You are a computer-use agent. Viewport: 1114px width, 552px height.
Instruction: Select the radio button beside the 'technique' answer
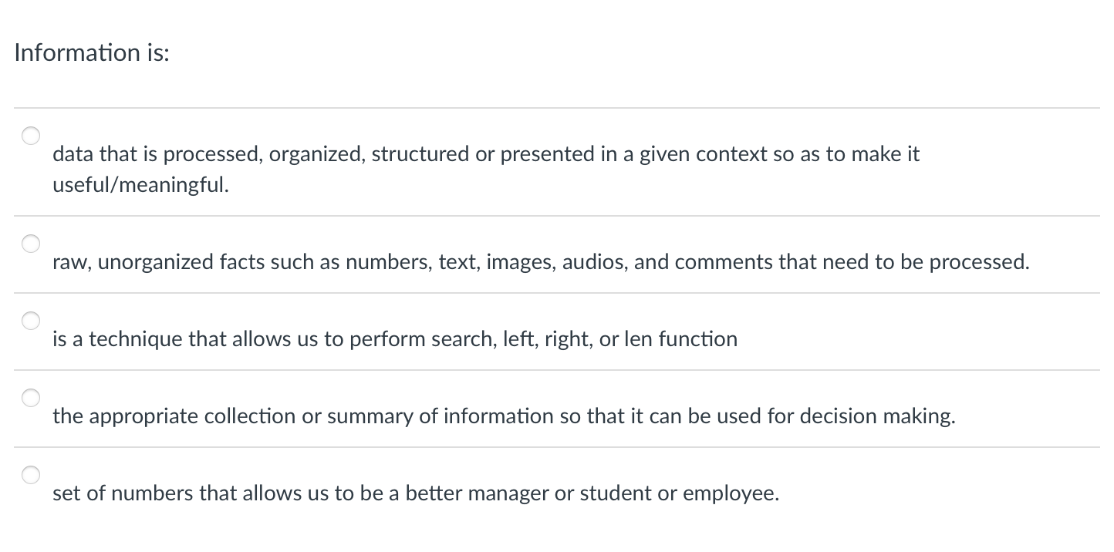[31, 321]
